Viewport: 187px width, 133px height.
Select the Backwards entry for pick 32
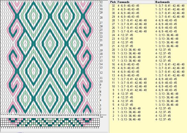point(170,6)
